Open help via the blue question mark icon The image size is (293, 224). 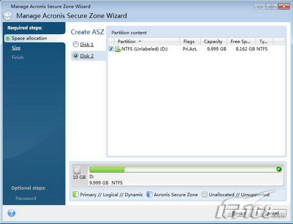click(11, 213)
